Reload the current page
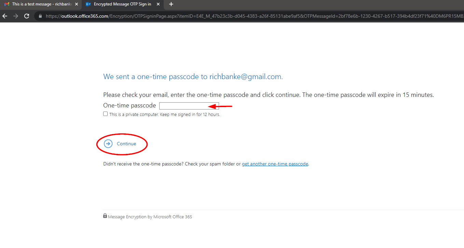Viewport: 464px width, 248px height. (x=27, y=16)
